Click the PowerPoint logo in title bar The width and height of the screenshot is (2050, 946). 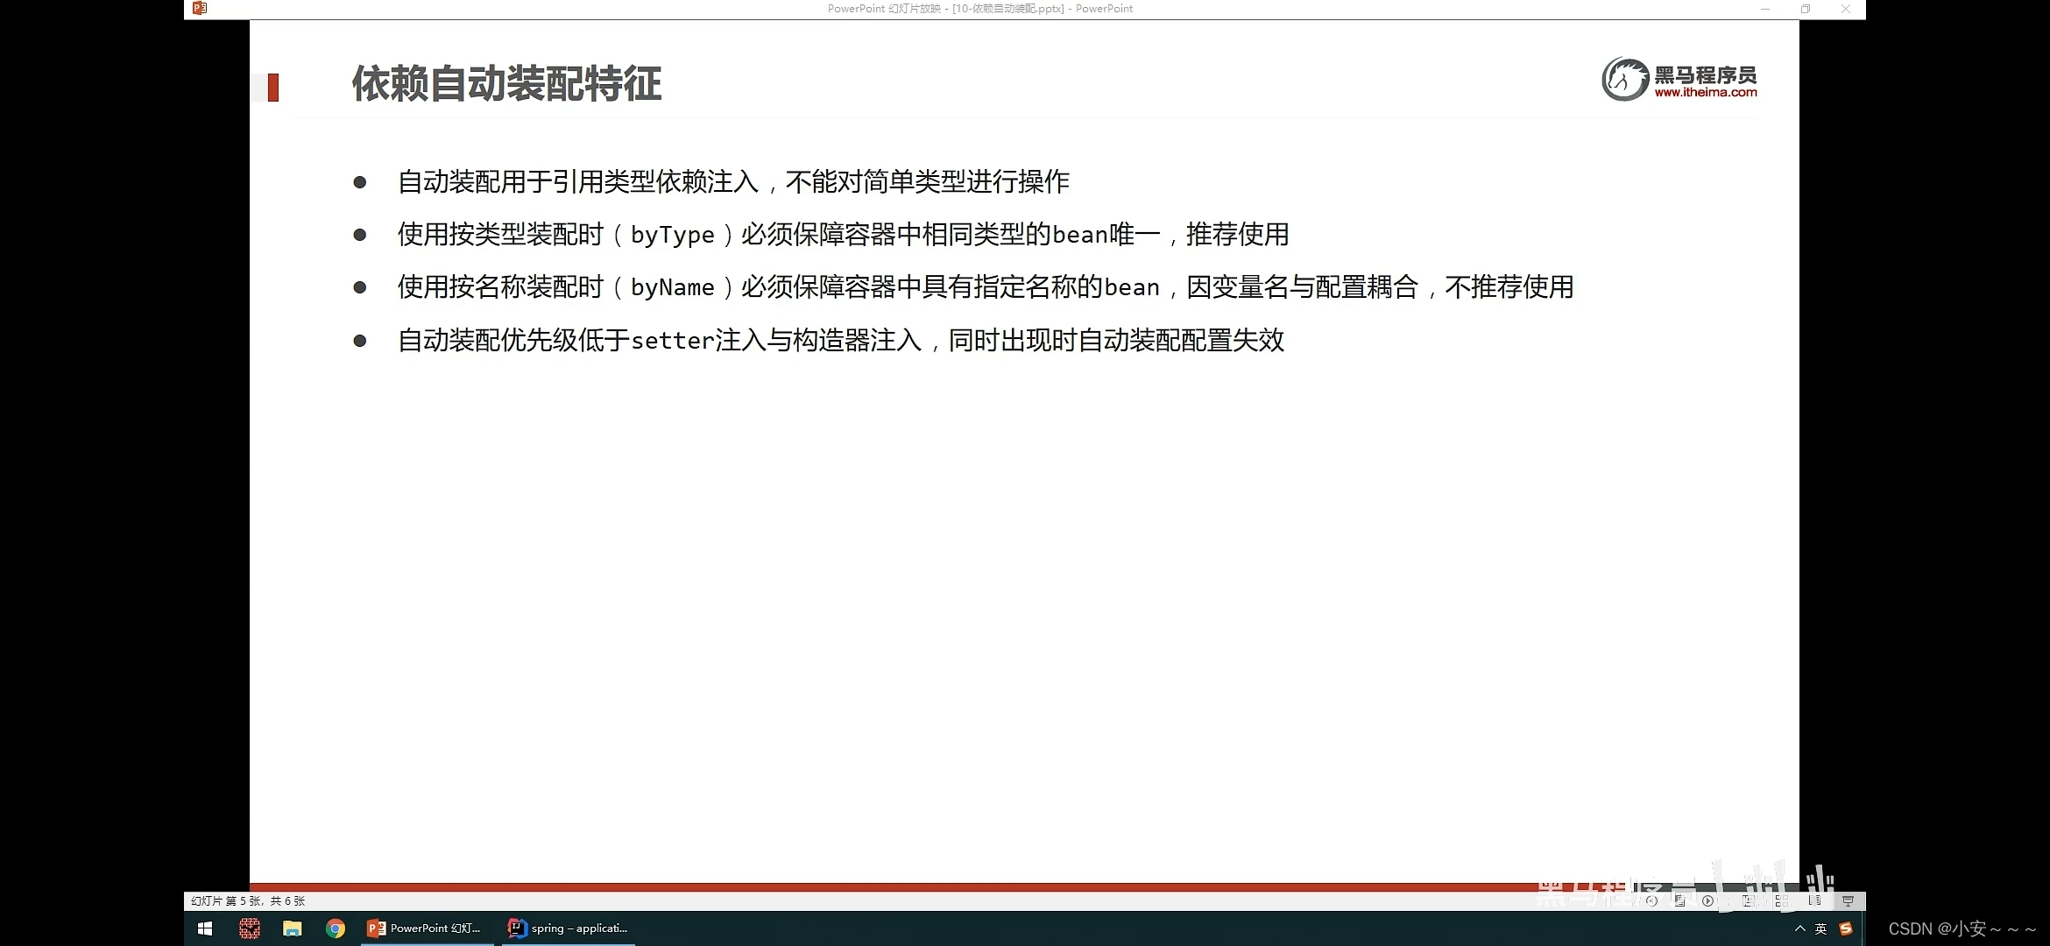click(x=200, y=8)
